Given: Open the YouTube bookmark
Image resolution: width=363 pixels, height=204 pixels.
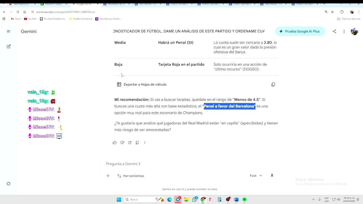Looking at the screenshot, I should point(30,19).
